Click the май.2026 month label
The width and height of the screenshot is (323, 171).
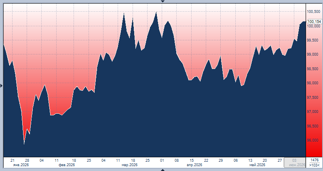(x=257, y=165)
